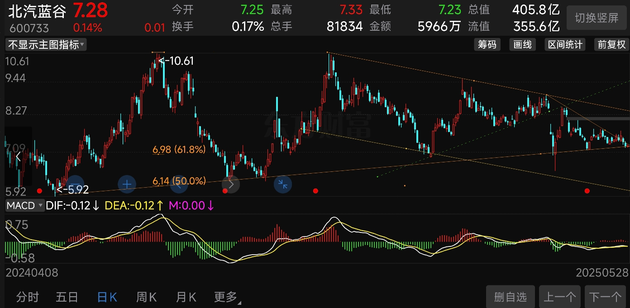
Task: Click the 今开 value 7.25
Action: 252,9
